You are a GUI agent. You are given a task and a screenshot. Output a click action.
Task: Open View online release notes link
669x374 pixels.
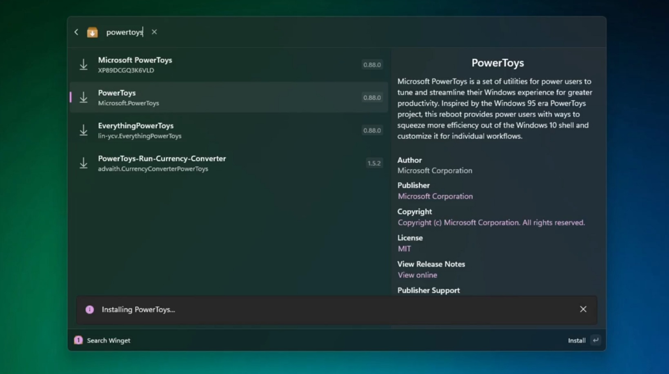pyautogui.click(x=417, y=275)
